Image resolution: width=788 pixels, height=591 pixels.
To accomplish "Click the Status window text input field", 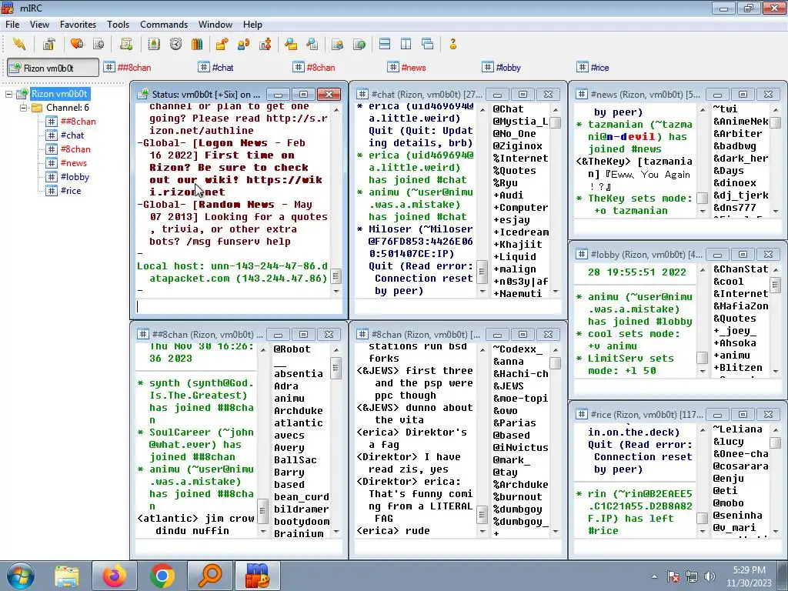I will click(x=239, y=306).
